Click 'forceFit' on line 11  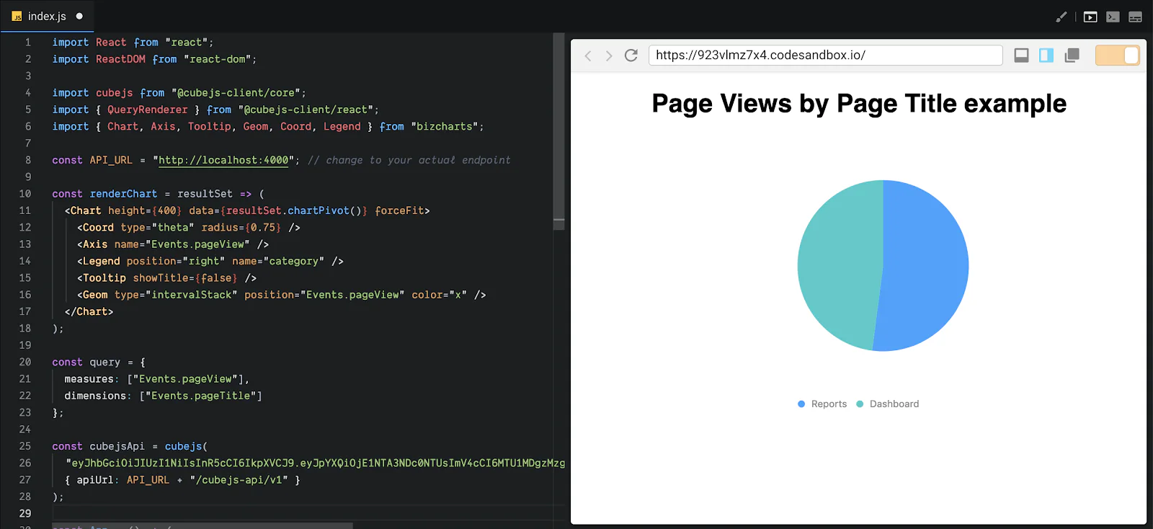[399, 210]
